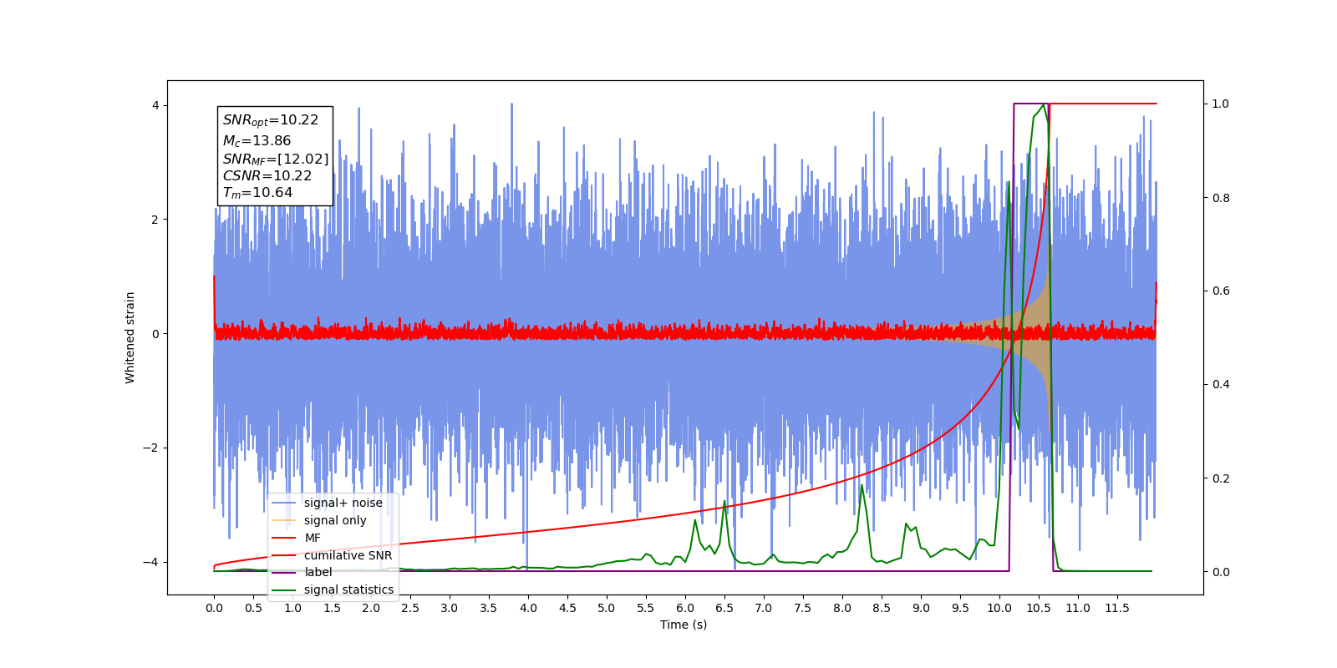Image resolution: width=1337 pixels, height=668 pixels.
Task: Click the left axis tick label −2
Action: point(150,448)
